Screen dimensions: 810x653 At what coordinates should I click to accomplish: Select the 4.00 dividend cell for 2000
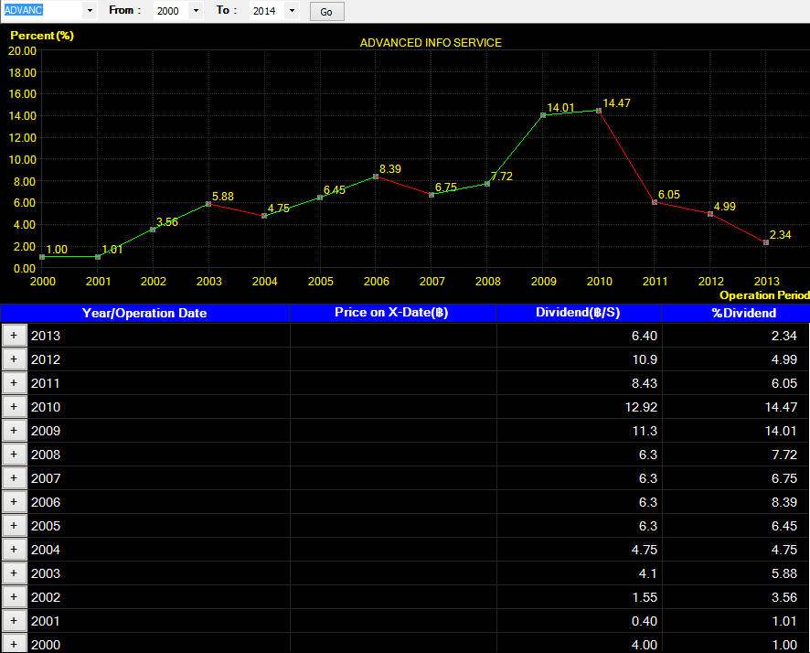tap(579, 644)
